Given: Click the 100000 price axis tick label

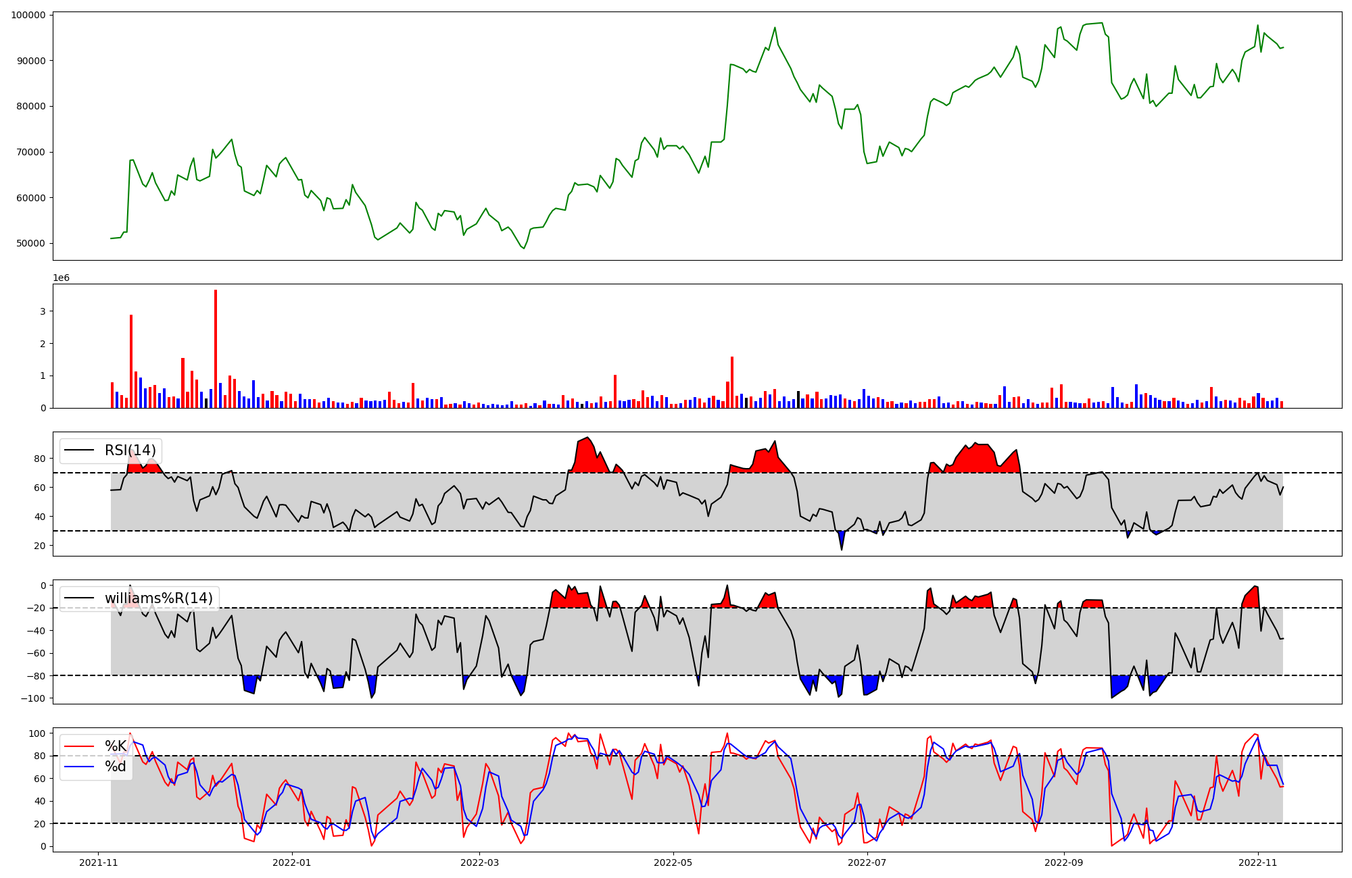Looking at the screenshot, I should pos(28,15).
